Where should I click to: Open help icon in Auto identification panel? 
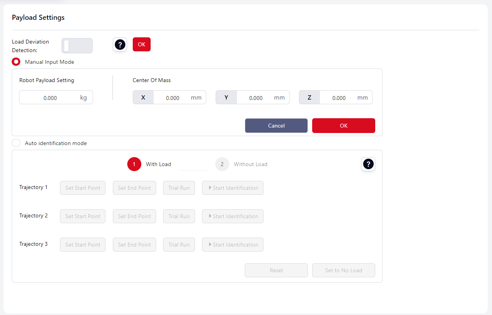[x=368, y=164]
